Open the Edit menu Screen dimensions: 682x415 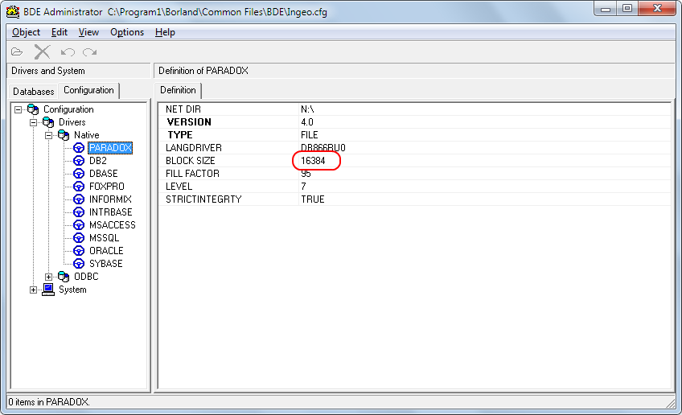click(60, 32)
